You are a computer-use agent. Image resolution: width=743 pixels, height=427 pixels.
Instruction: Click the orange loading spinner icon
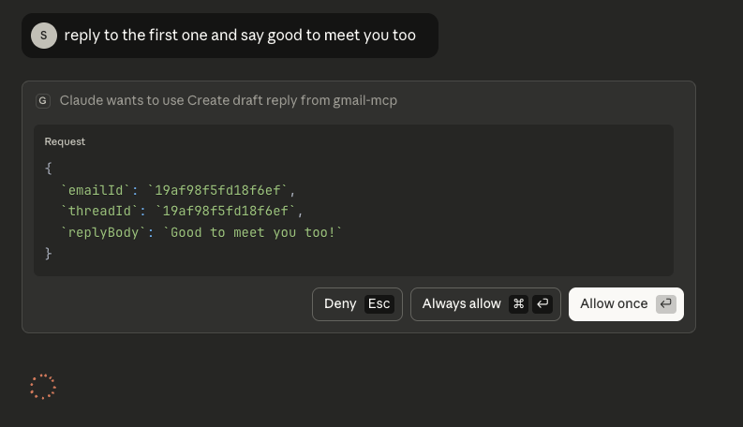[43, 387]
